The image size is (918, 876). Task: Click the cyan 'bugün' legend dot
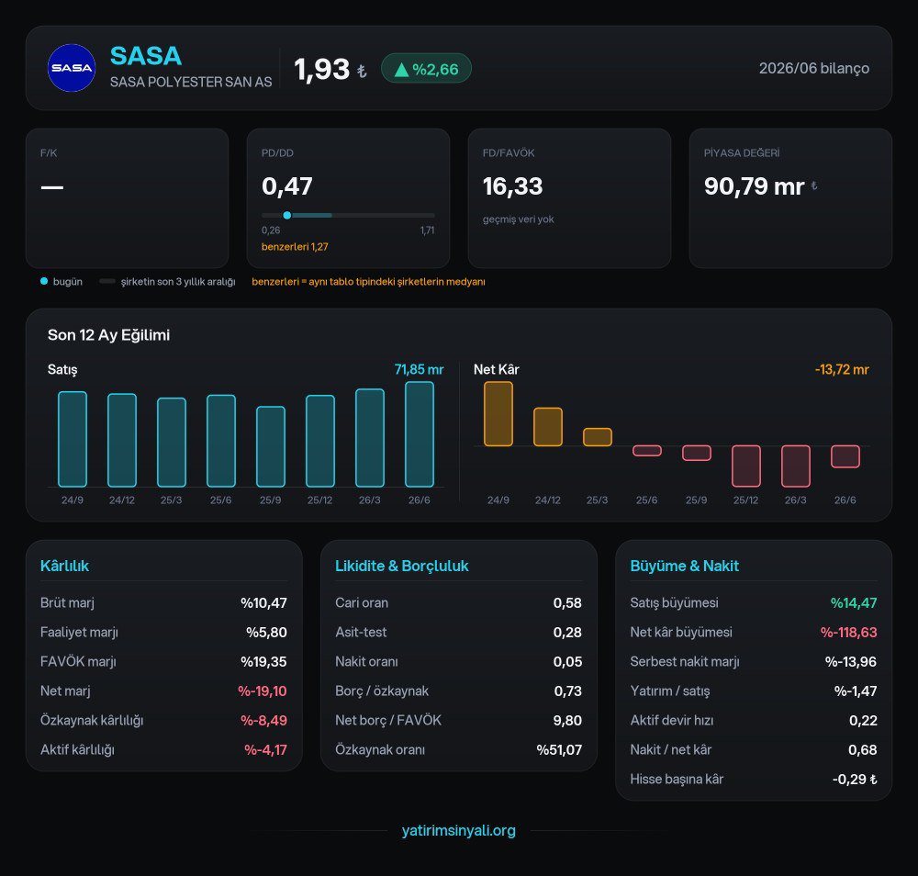[x=44, y=282]
